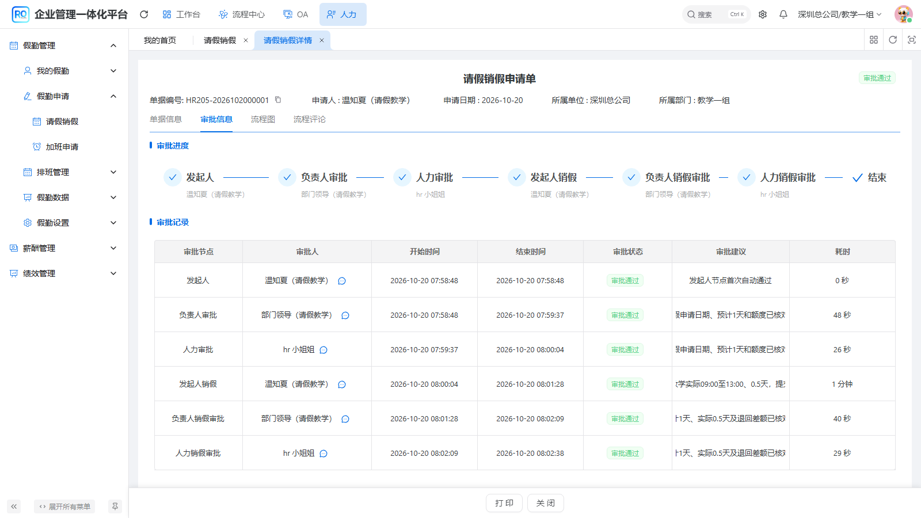This screenshot has height=518, width=921.
Task: Open the OA top menu
Action: [296, 14]
